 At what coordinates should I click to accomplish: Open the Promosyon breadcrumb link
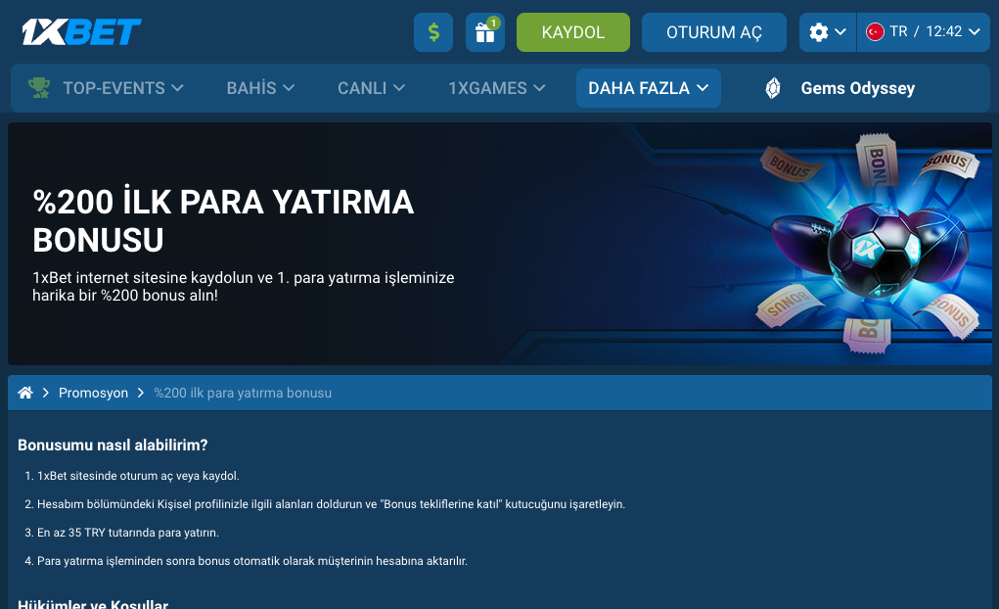[93, 393]
